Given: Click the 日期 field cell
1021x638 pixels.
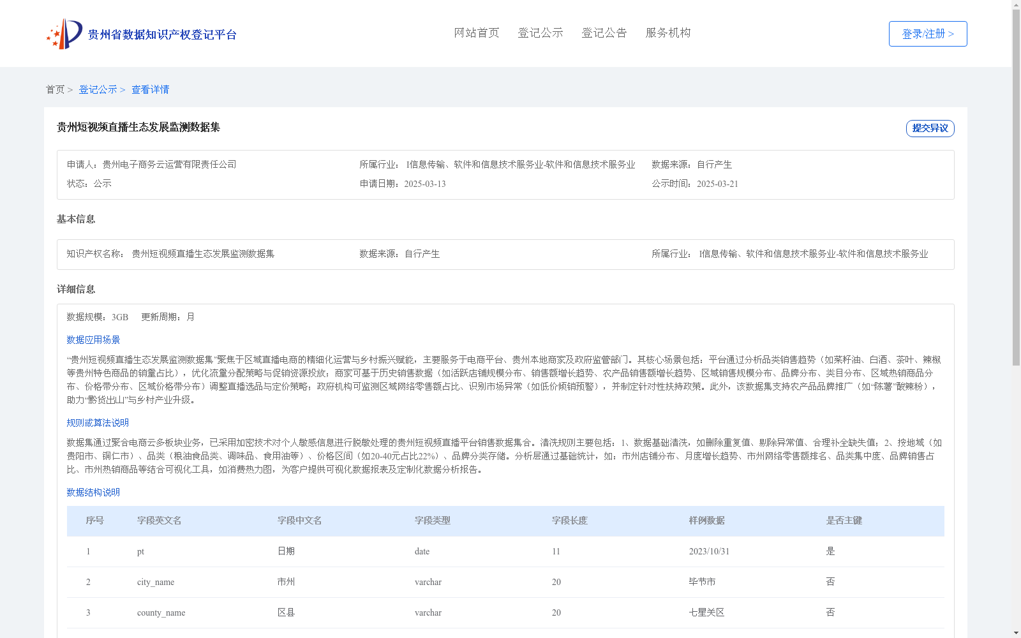Looking at the screenshot, I should coord(287,551).
